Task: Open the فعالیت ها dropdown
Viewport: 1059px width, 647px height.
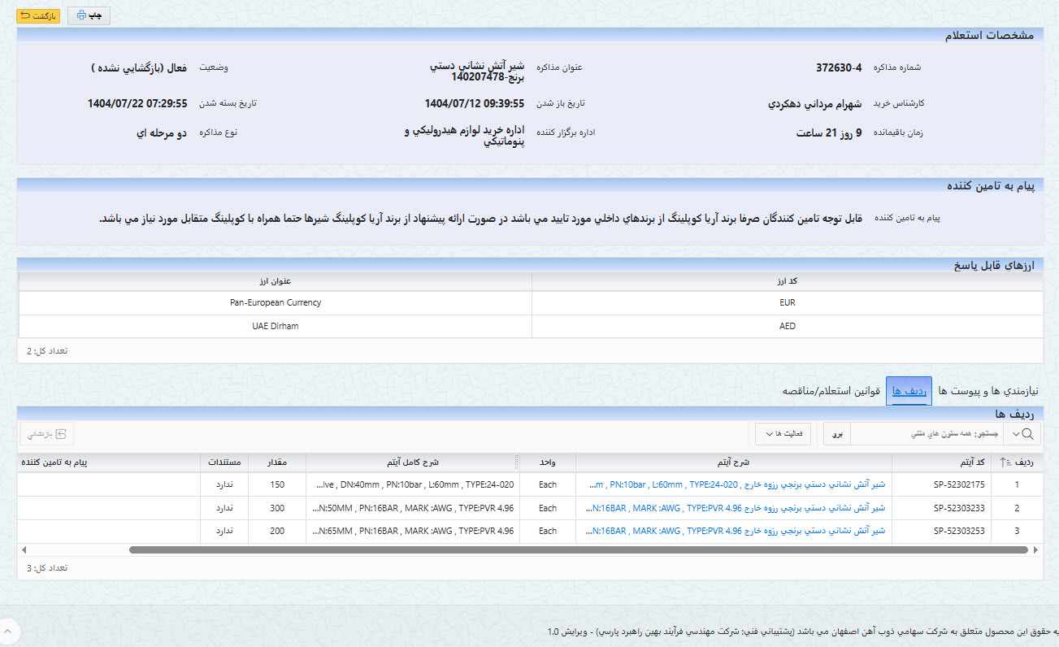Action: pyautogui.click(x=782, y=433)
